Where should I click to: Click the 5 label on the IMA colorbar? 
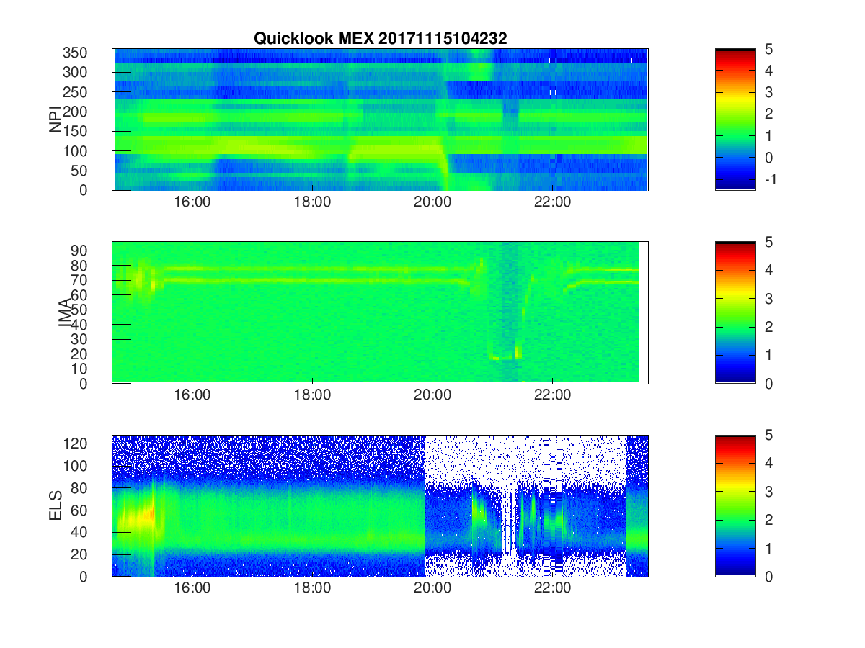768,242
